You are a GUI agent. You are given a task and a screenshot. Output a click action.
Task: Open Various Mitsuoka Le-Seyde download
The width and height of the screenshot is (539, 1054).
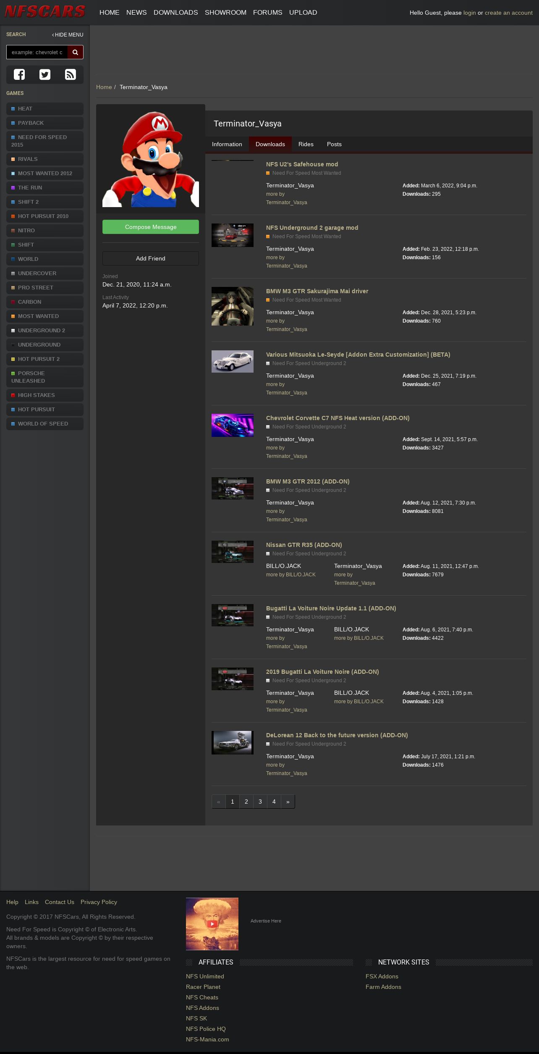(x=358, y=355)
